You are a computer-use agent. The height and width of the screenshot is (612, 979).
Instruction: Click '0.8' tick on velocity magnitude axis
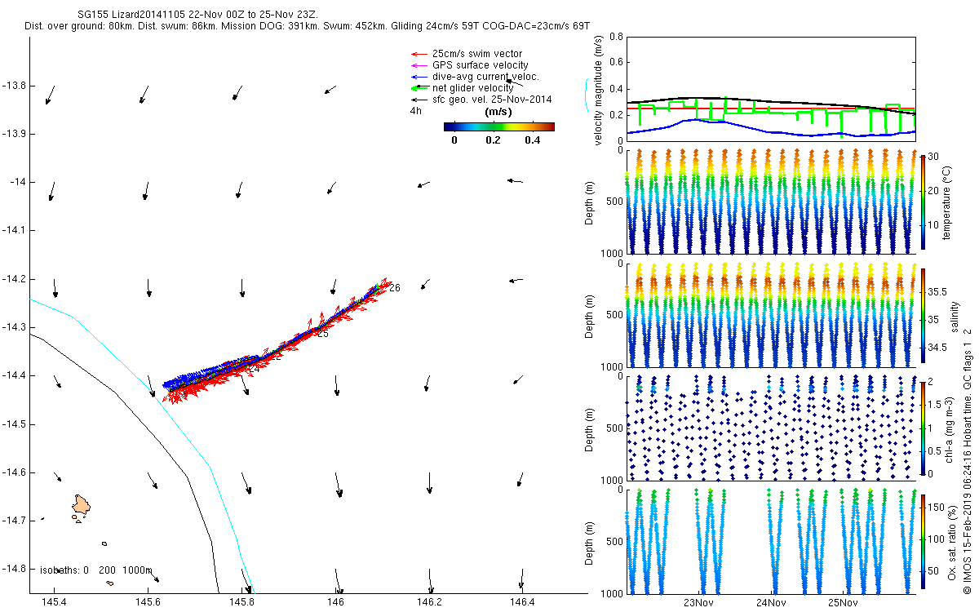(x=616, y=38)
